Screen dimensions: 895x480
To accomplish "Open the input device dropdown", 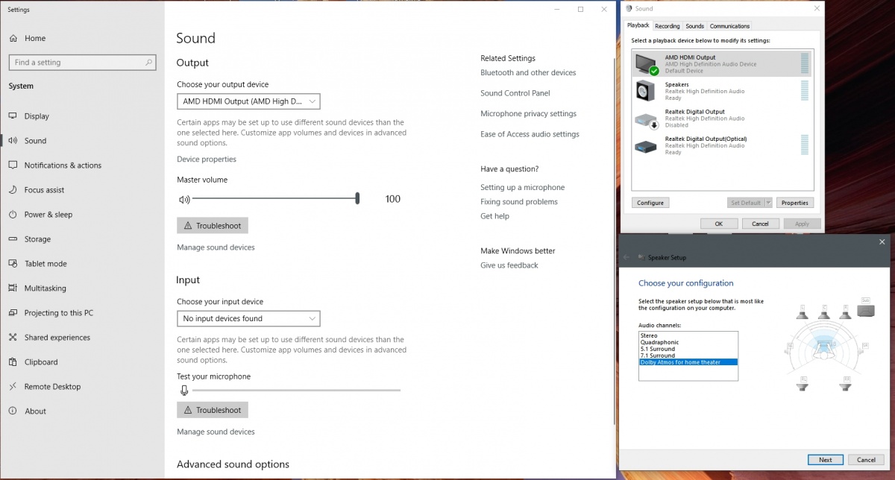I will click(248, 318).
